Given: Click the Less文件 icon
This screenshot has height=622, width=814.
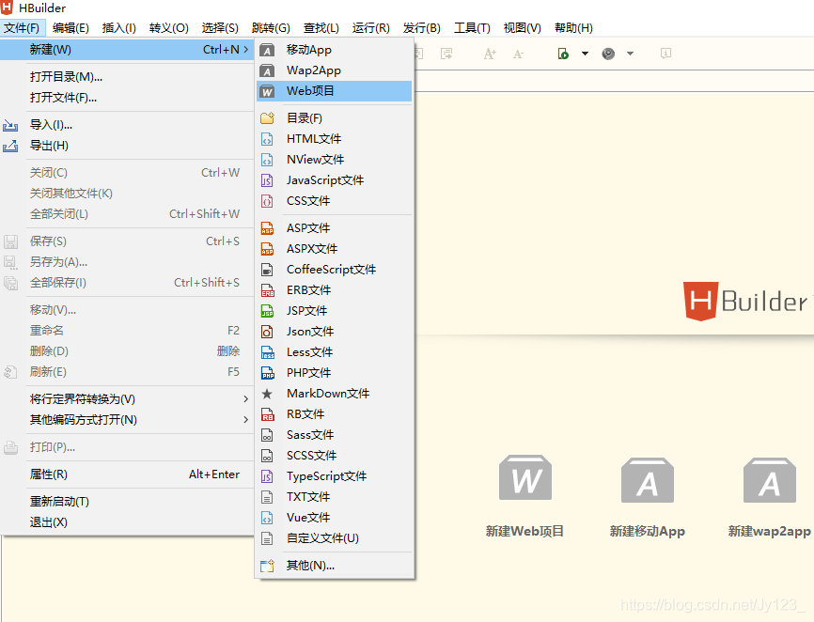Looking at the screenshot, I should 267,352.
